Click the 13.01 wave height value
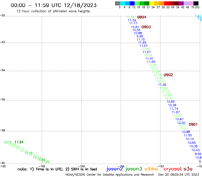The width and height of the screenshot is (202, 177). (x=154, y=68)
